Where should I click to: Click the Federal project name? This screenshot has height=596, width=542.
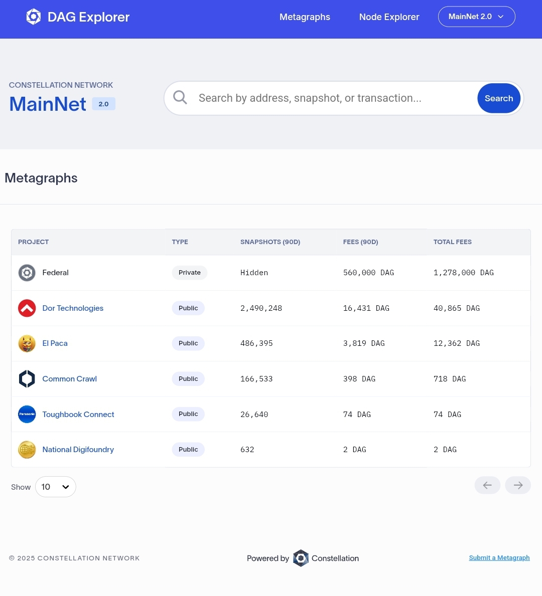point(56,273)
